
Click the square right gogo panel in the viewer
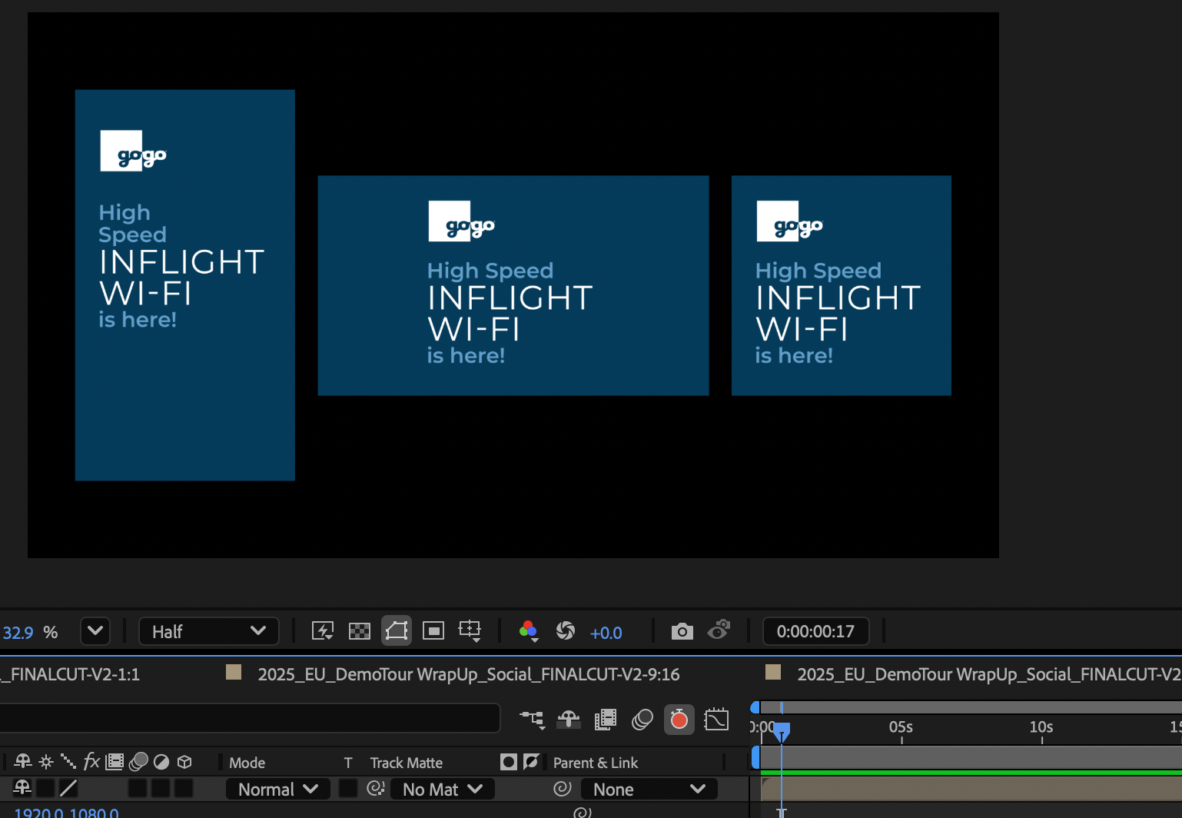click(842, 286)
